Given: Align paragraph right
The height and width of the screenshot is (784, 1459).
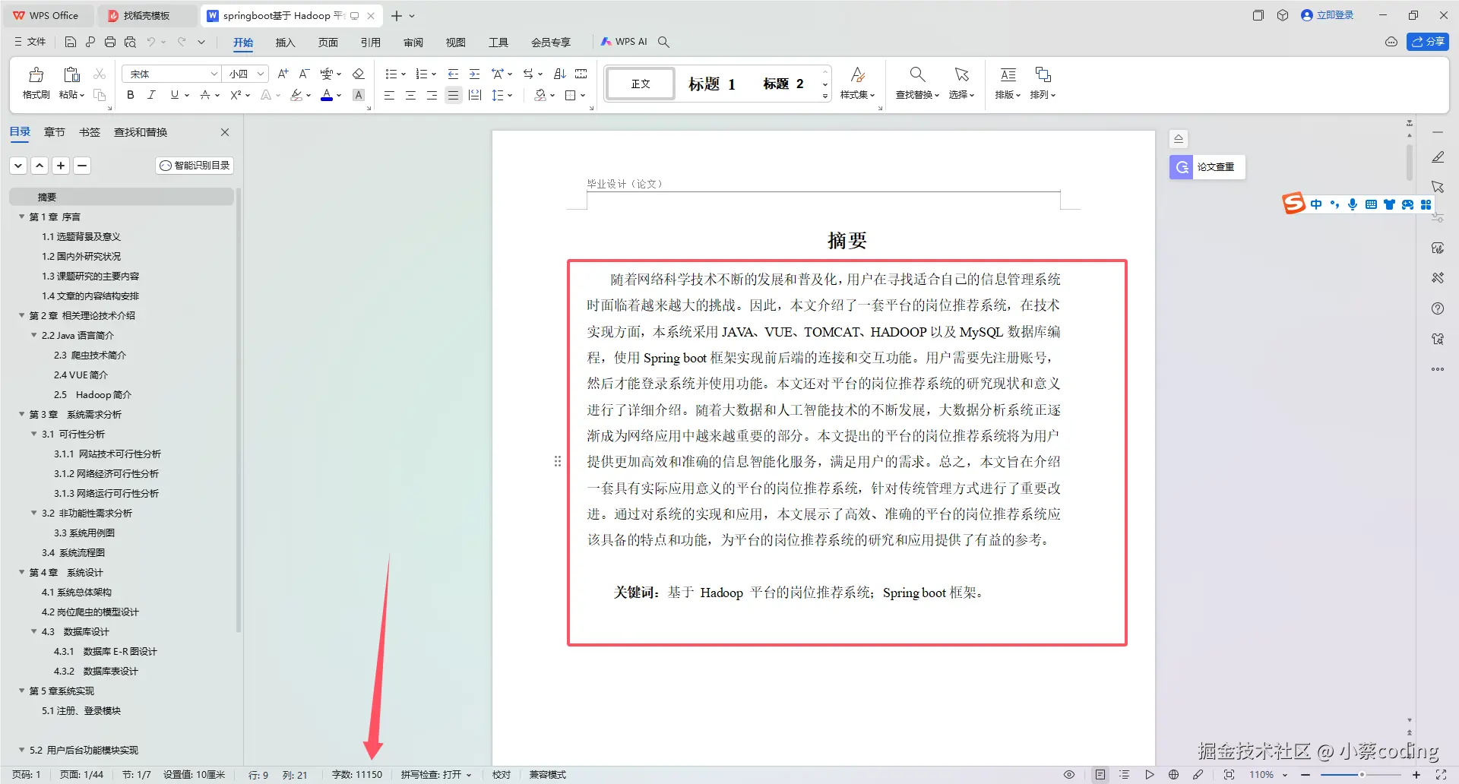Looking at the screenshot, I should point(432,95).
